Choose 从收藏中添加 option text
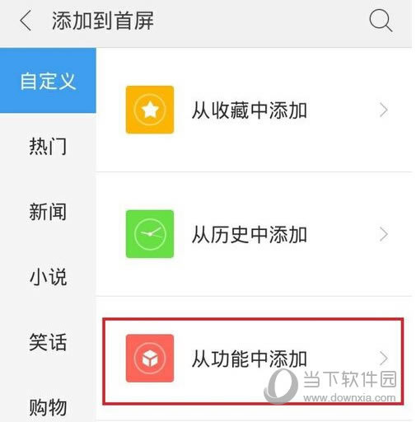This screenshot has height=422, width=416. (250, 110)
